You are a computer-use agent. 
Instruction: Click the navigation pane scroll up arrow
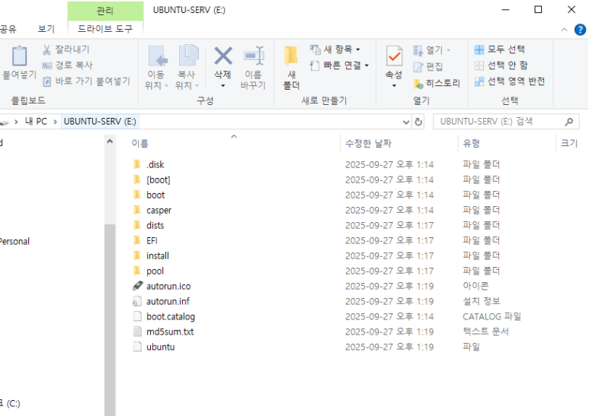110,141
